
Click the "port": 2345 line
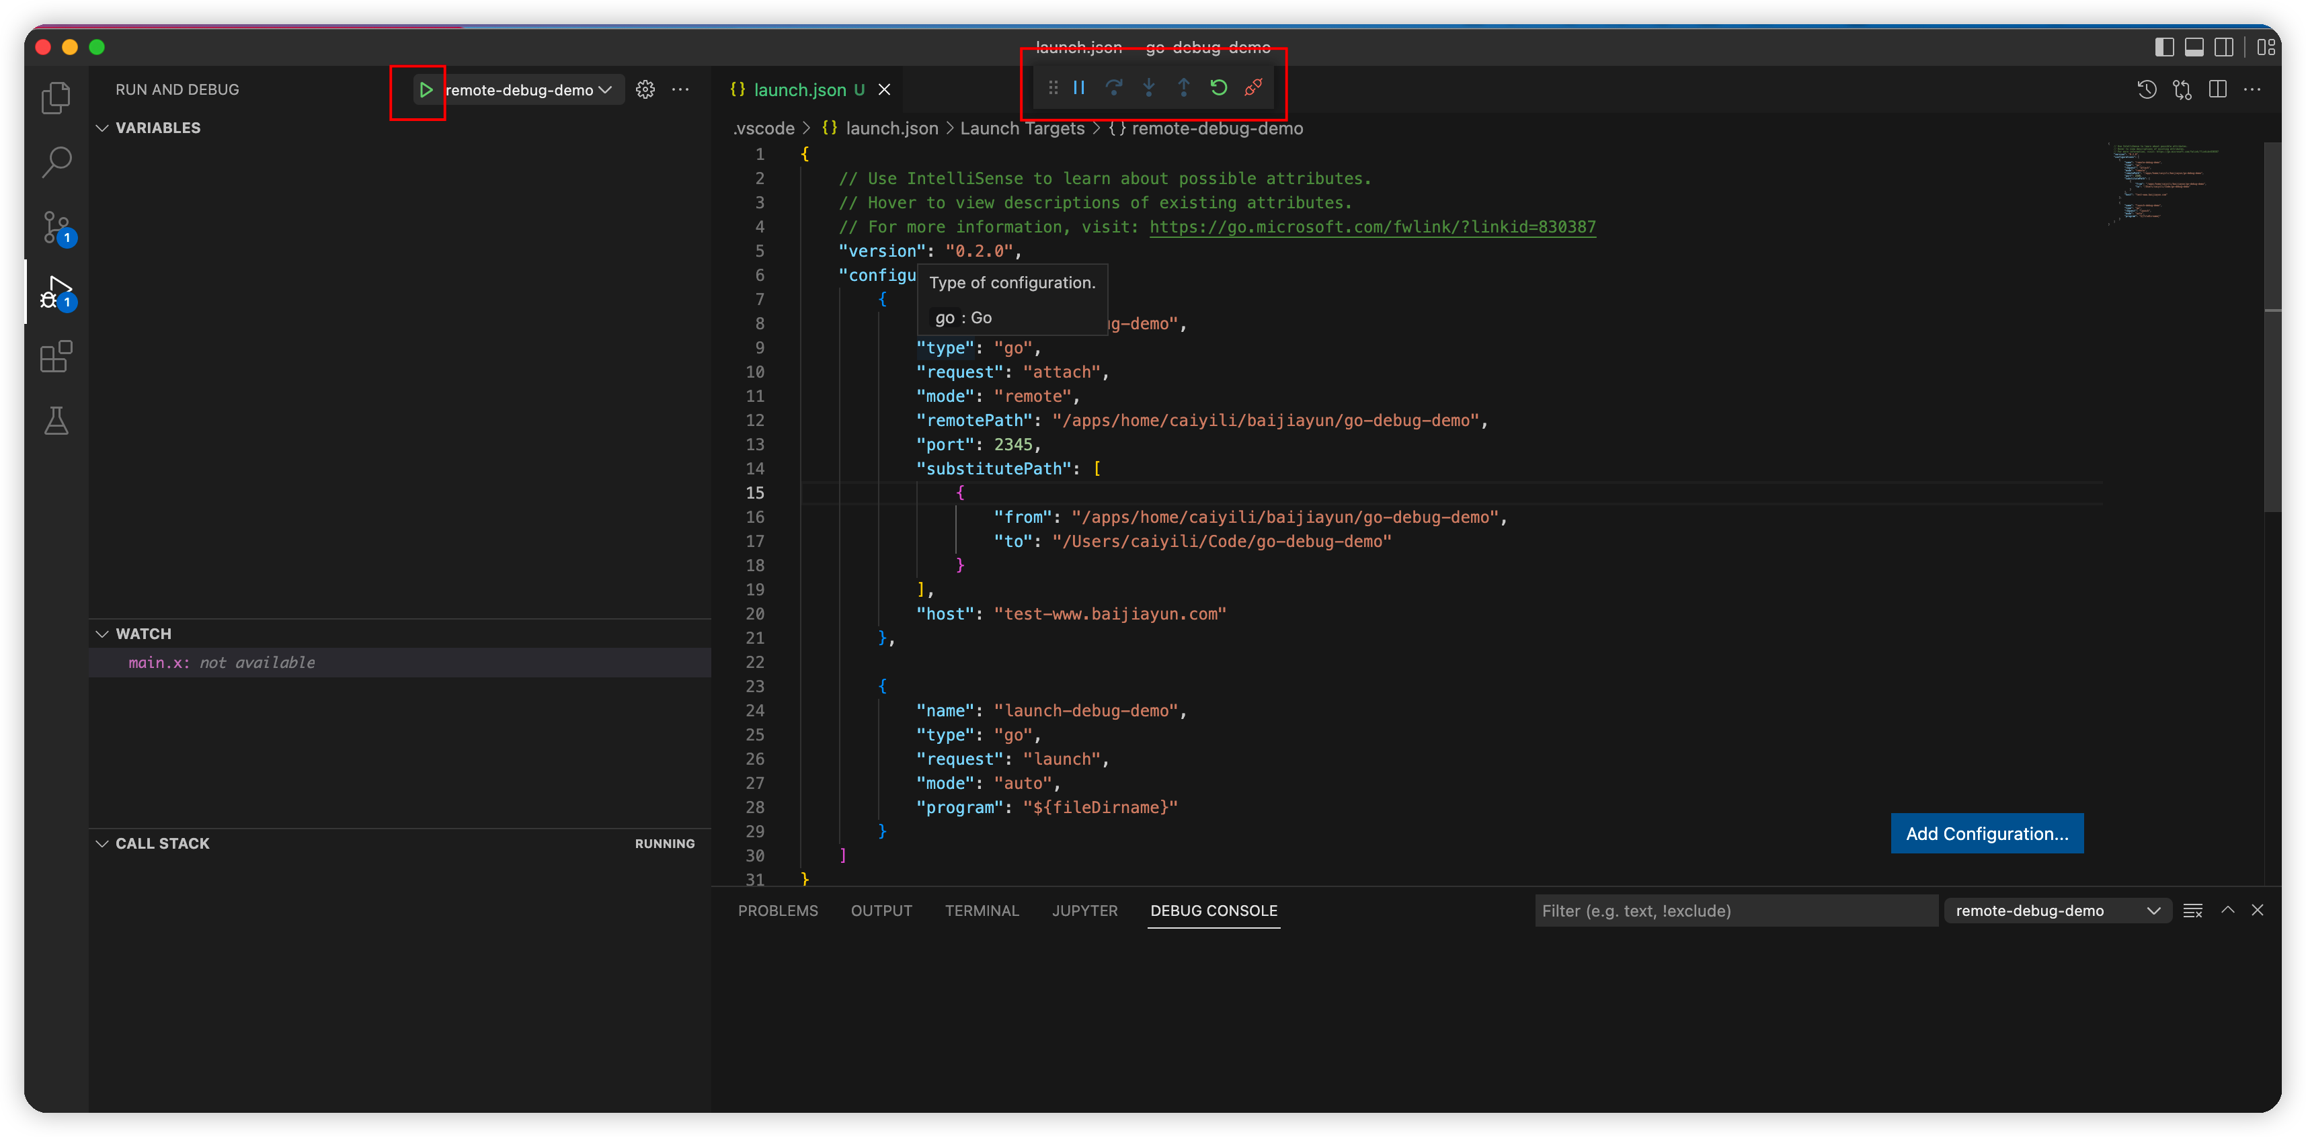[978, 445]
